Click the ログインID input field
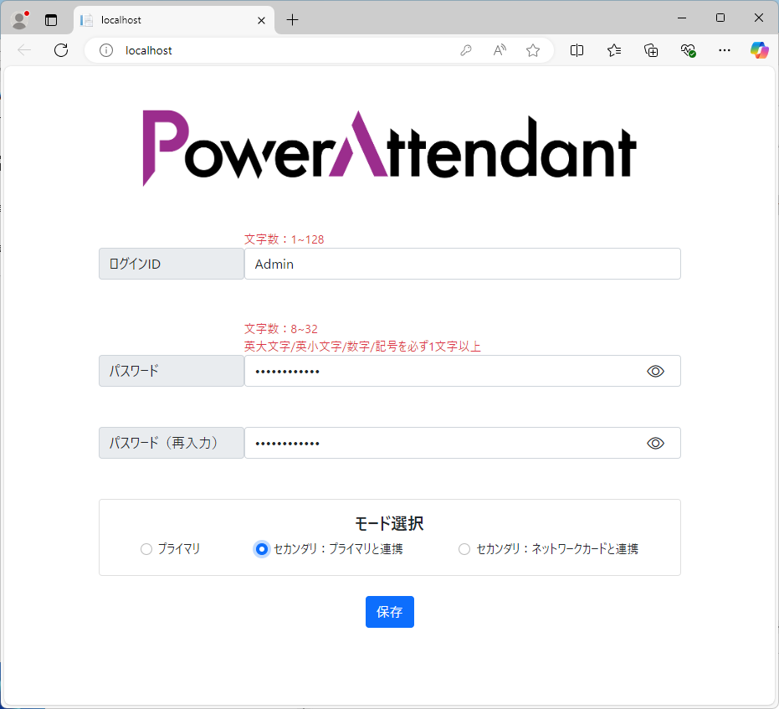Viewport: 779px width, 709px height. [x=462, y=264]
